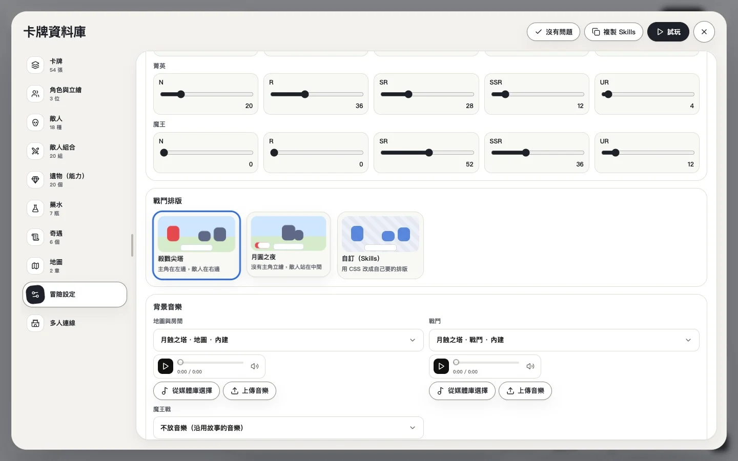Go to the 地圖 2 章 section
The image size is (738, 461).
pyautogui.click(x=75, y=266)
